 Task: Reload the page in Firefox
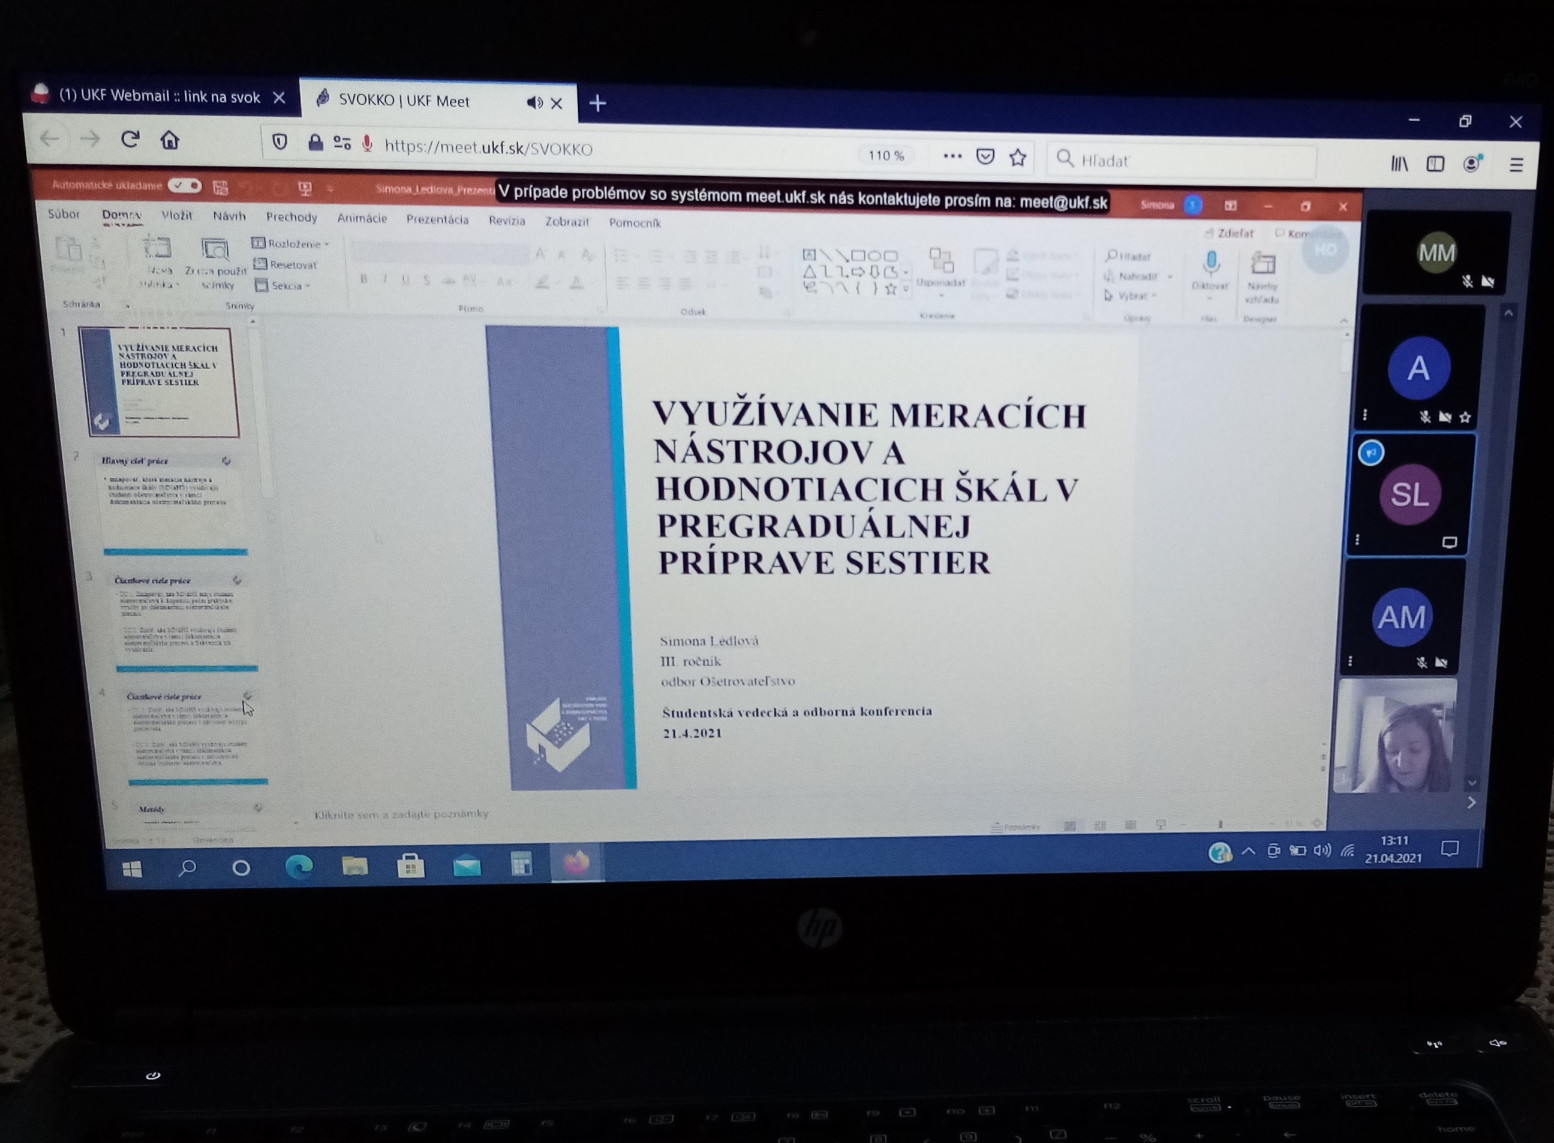point(130,139)
